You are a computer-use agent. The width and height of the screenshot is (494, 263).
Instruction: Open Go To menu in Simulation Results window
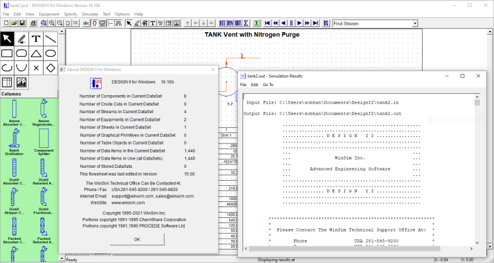click(x=268, y=85)
